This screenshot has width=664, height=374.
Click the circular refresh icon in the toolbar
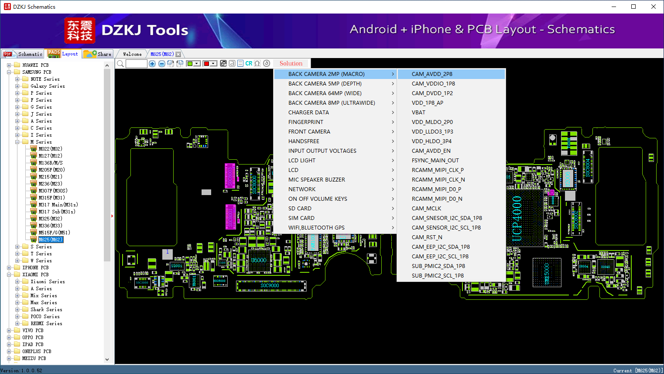267,63
